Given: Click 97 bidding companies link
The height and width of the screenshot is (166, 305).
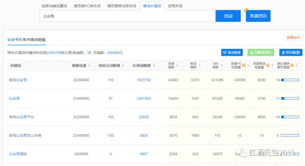Looking at the screenshot, I should [111, 98].
